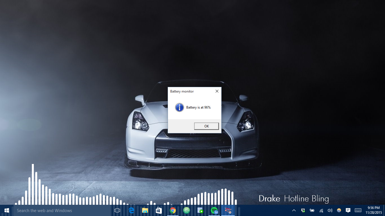
Task: Open File Explorer from the taskbar
Action: 145,210
